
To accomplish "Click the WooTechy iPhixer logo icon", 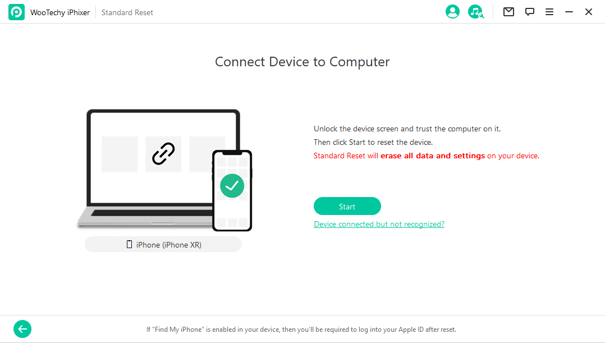I will click(17, 12).
